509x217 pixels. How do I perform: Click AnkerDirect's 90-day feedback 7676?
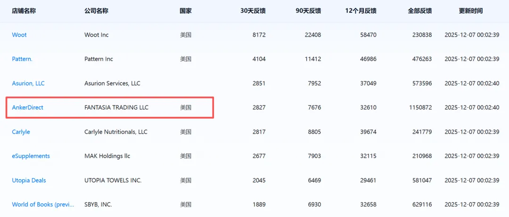pos(314,107)
